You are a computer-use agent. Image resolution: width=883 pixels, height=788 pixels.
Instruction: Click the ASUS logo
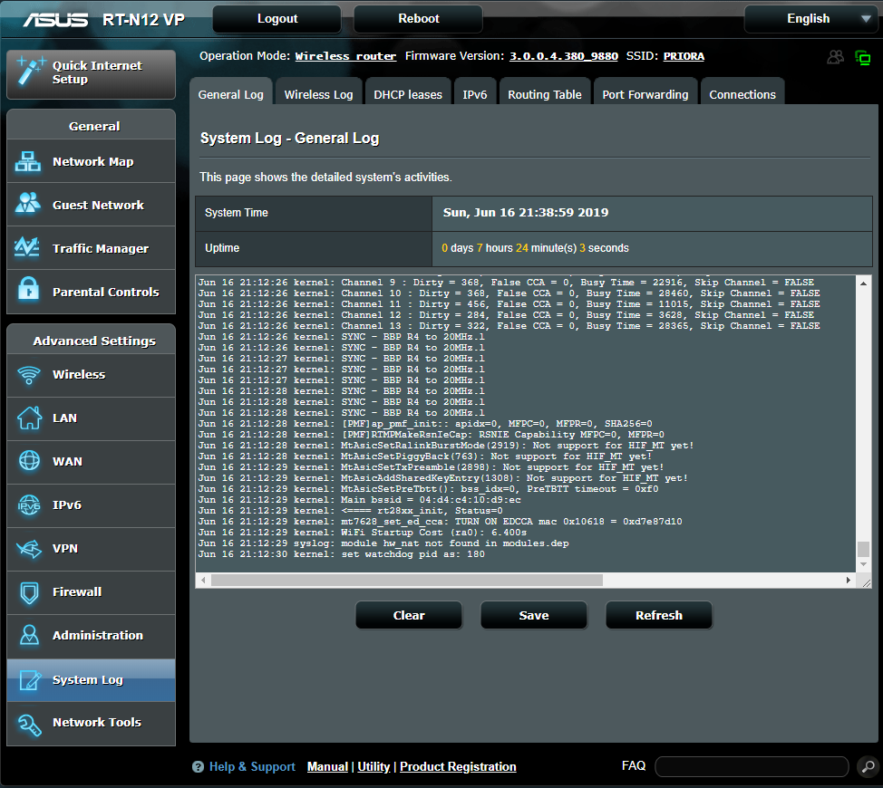(x=55, y=20)
